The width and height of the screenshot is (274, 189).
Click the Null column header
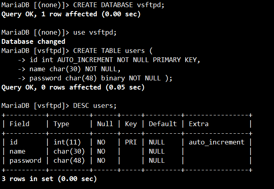(105, 124)
